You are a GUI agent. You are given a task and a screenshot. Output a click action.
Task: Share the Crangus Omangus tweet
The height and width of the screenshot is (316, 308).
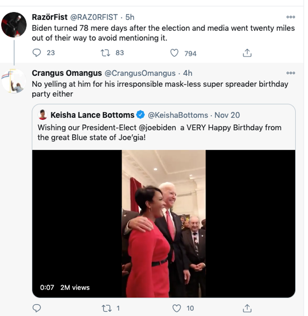247,308
